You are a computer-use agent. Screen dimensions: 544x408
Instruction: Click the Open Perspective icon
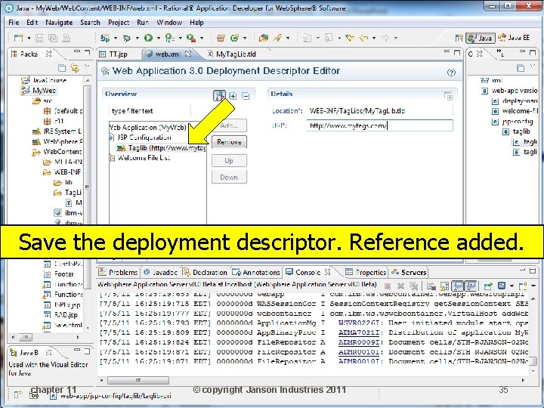[459, 38]
